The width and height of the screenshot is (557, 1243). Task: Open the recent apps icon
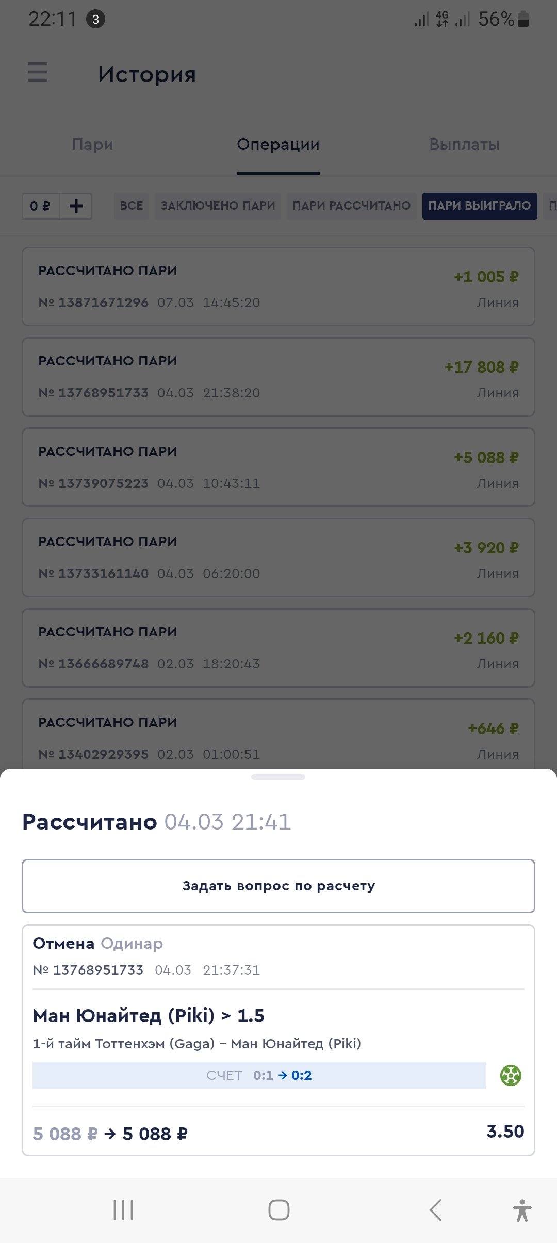[x=123, y=1209]
